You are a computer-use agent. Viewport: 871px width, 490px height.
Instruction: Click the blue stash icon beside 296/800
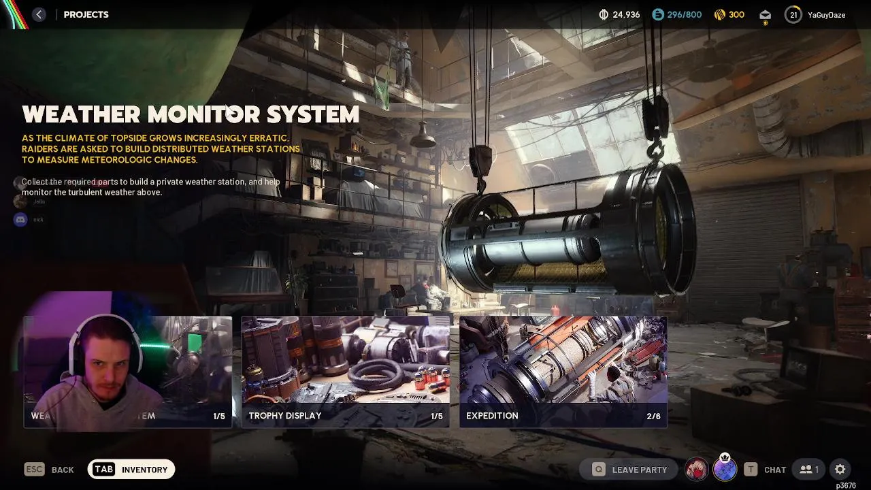coord(657,14)
